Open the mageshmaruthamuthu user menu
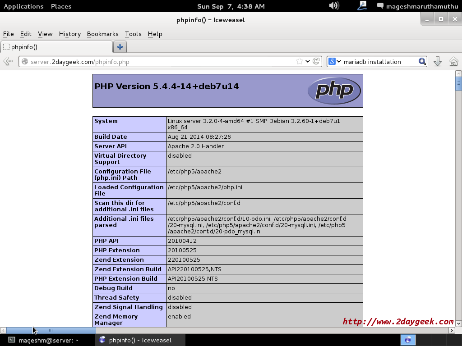 pos(416,6)
